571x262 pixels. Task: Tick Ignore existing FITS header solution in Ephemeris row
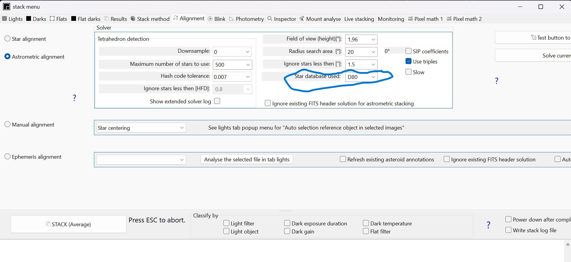447,159
